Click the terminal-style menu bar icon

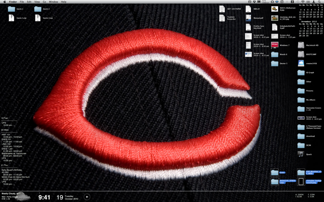(x=259, y=2)
